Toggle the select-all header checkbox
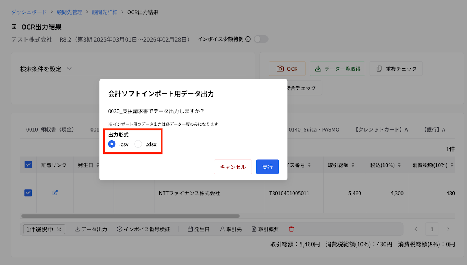 (28, 165)
